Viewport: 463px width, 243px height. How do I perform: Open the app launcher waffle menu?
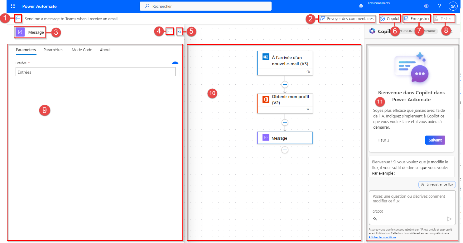click(13, 6)
